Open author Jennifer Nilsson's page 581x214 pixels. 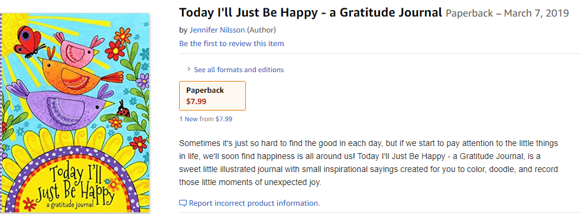pos(217,30)
